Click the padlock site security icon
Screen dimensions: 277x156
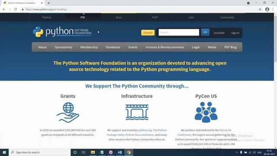pos(23,10)
